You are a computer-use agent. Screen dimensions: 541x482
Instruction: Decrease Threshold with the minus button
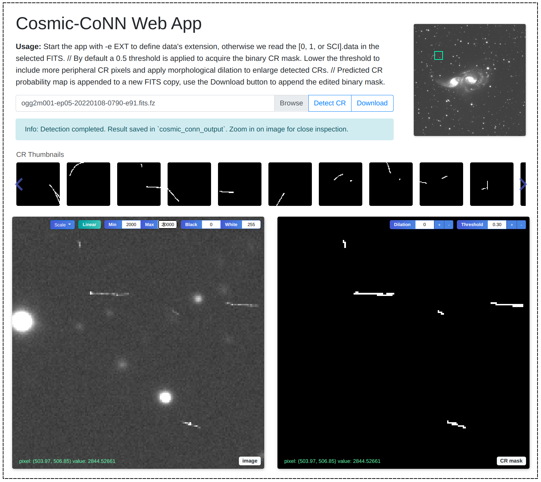521,225
